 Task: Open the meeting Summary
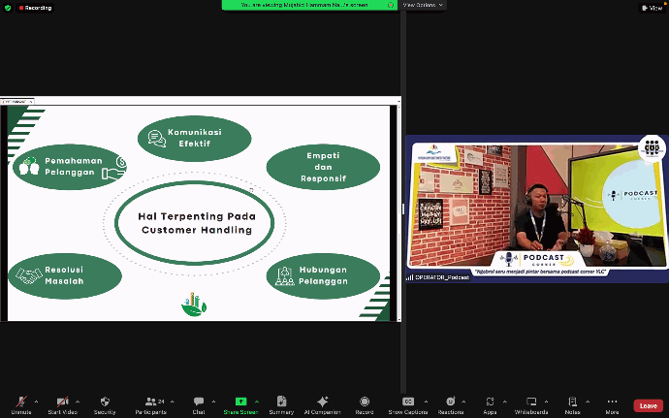tap(281, 402)
